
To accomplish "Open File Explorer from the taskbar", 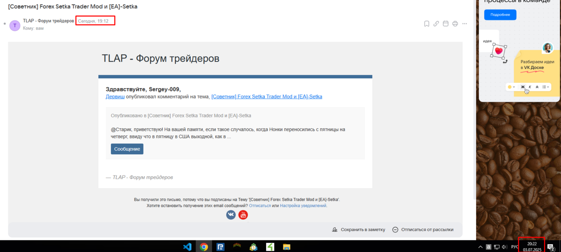I will pyautogui.click(x=287, y=247).
